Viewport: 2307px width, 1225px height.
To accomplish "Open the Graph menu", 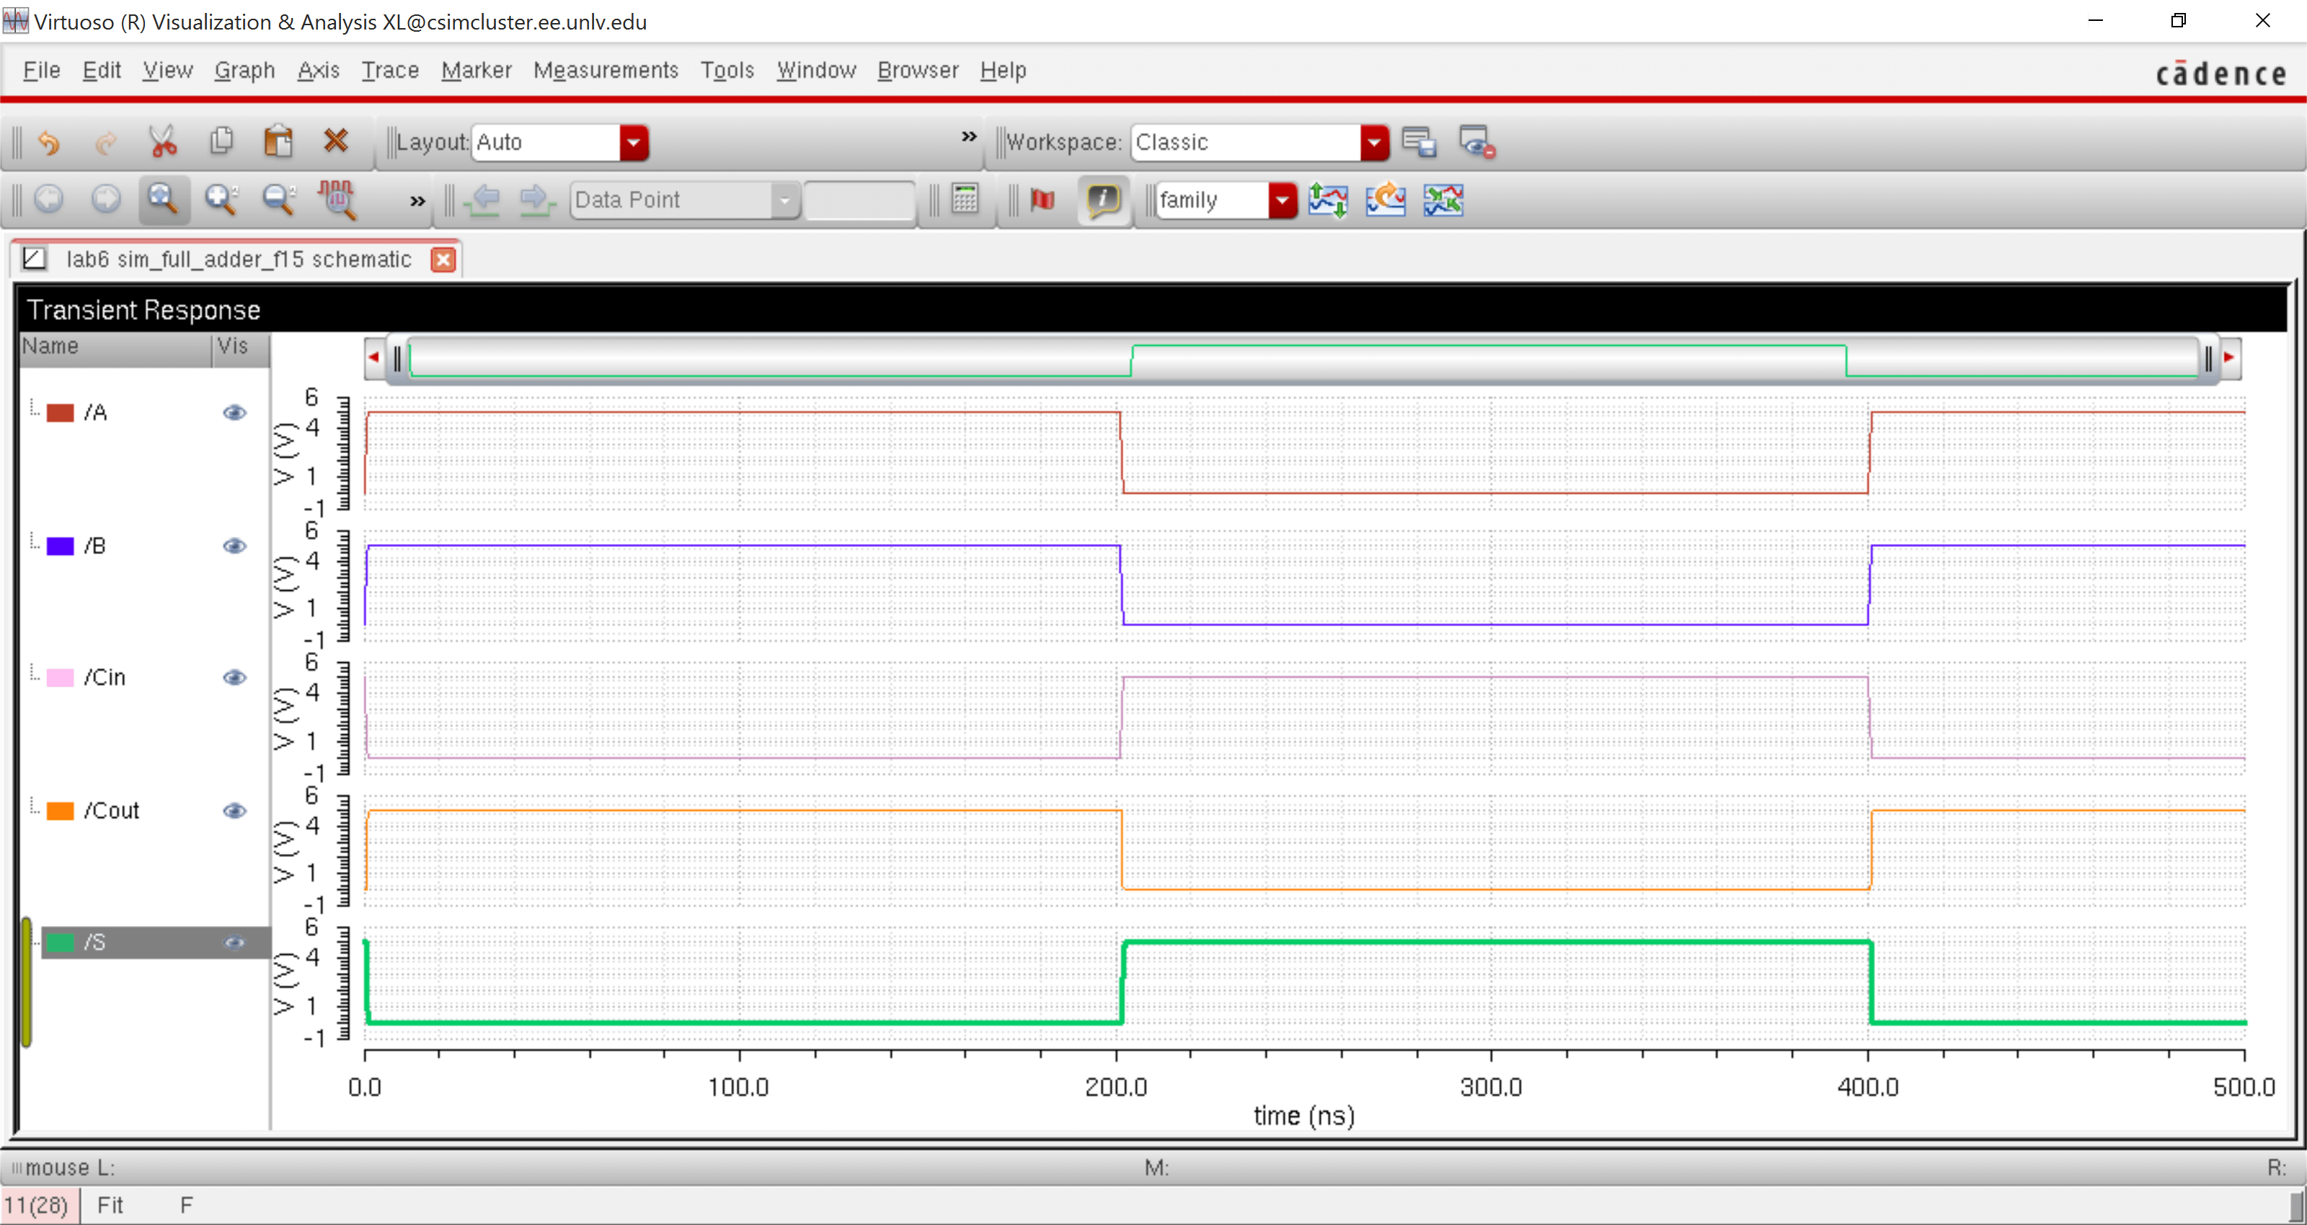I will [244, 70].
